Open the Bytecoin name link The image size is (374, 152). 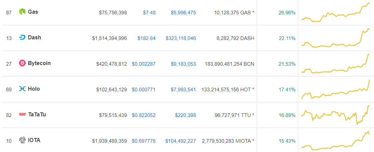click(39, 63)
